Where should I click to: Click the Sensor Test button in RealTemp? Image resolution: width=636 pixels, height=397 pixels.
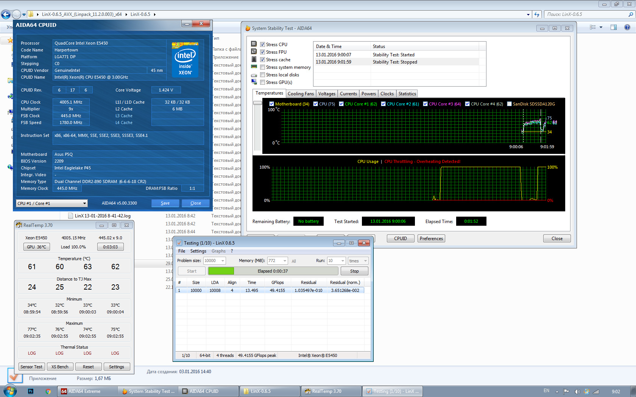(x=31, y=367)
